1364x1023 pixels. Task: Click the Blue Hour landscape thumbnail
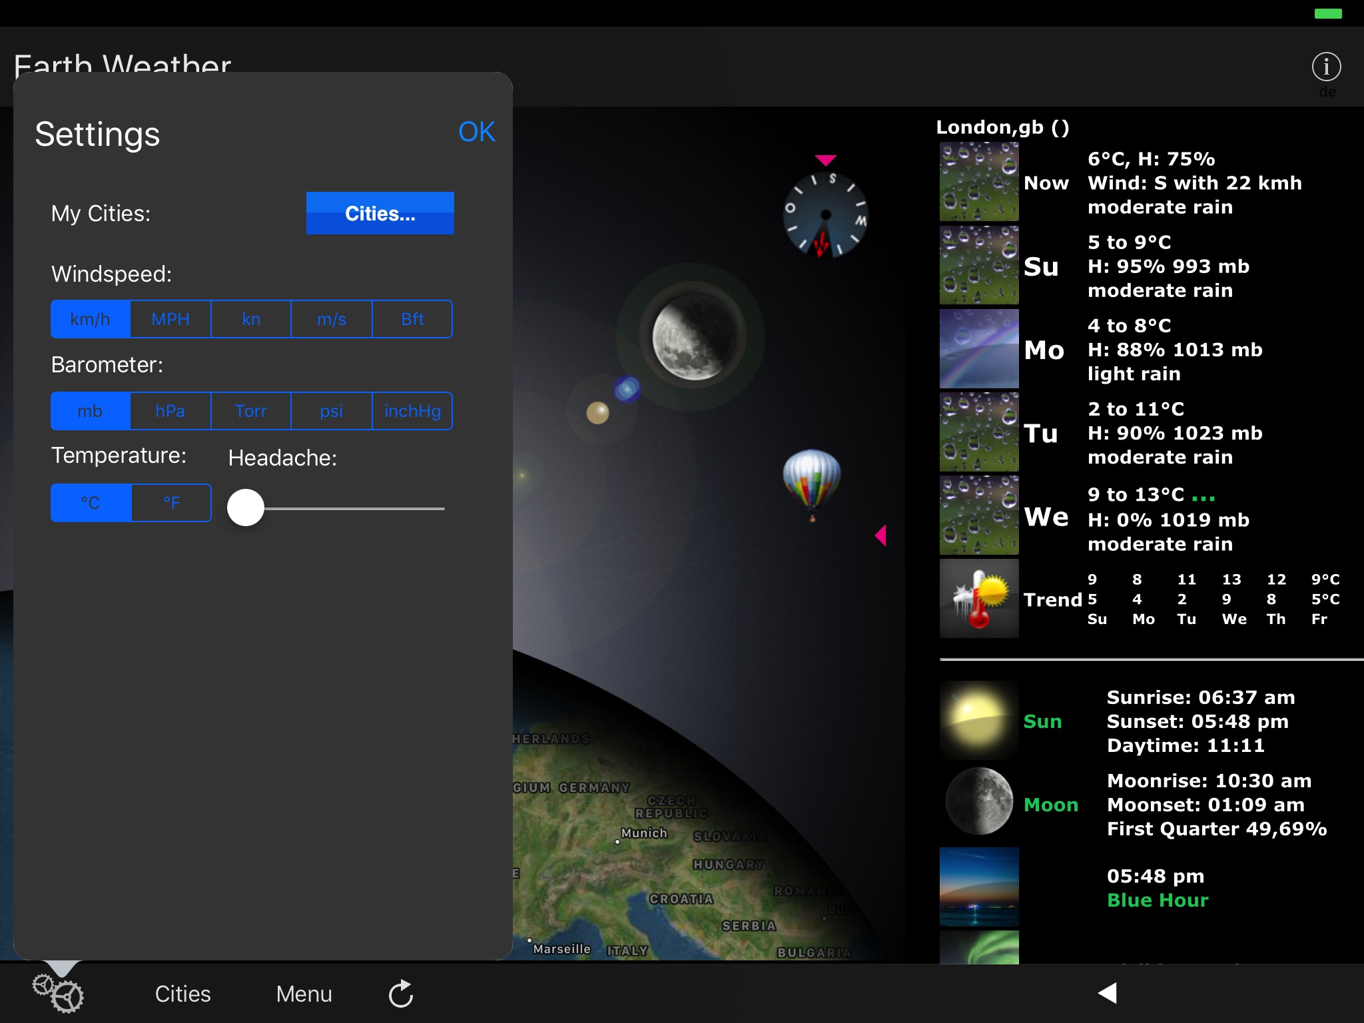(x=977, y=888)
